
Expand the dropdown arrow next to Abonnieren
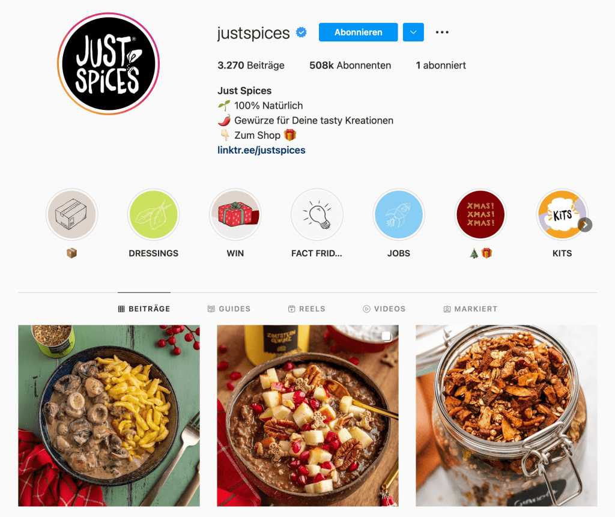(413, 32)
